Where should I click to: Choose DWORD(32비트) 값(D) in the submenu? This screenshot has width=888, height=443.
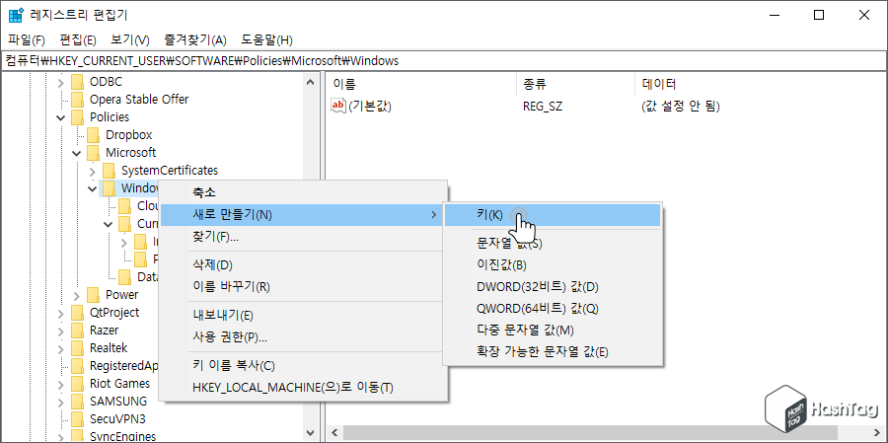[553, 287]
